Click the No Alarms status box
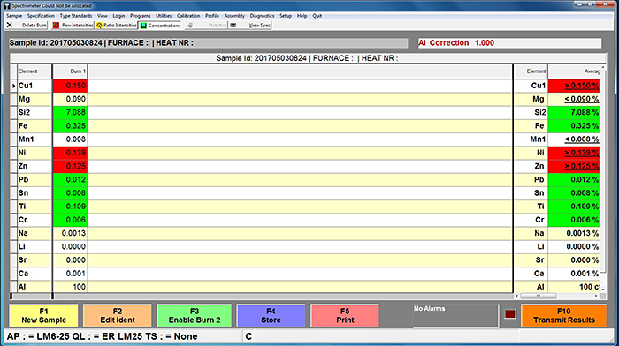This screenshot has width=619, height=346. [455, 315]
